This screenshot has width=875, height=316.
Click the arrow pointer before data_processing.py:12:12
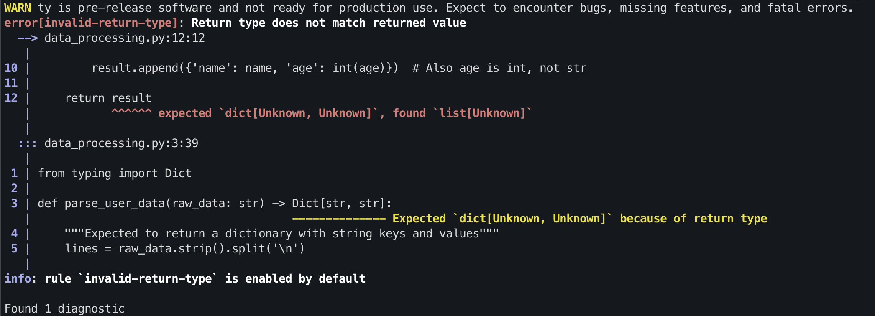click(28, 38)
